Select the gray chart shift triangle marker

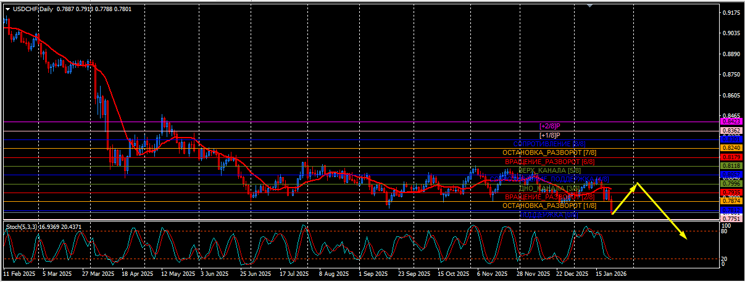click(591, 5)
